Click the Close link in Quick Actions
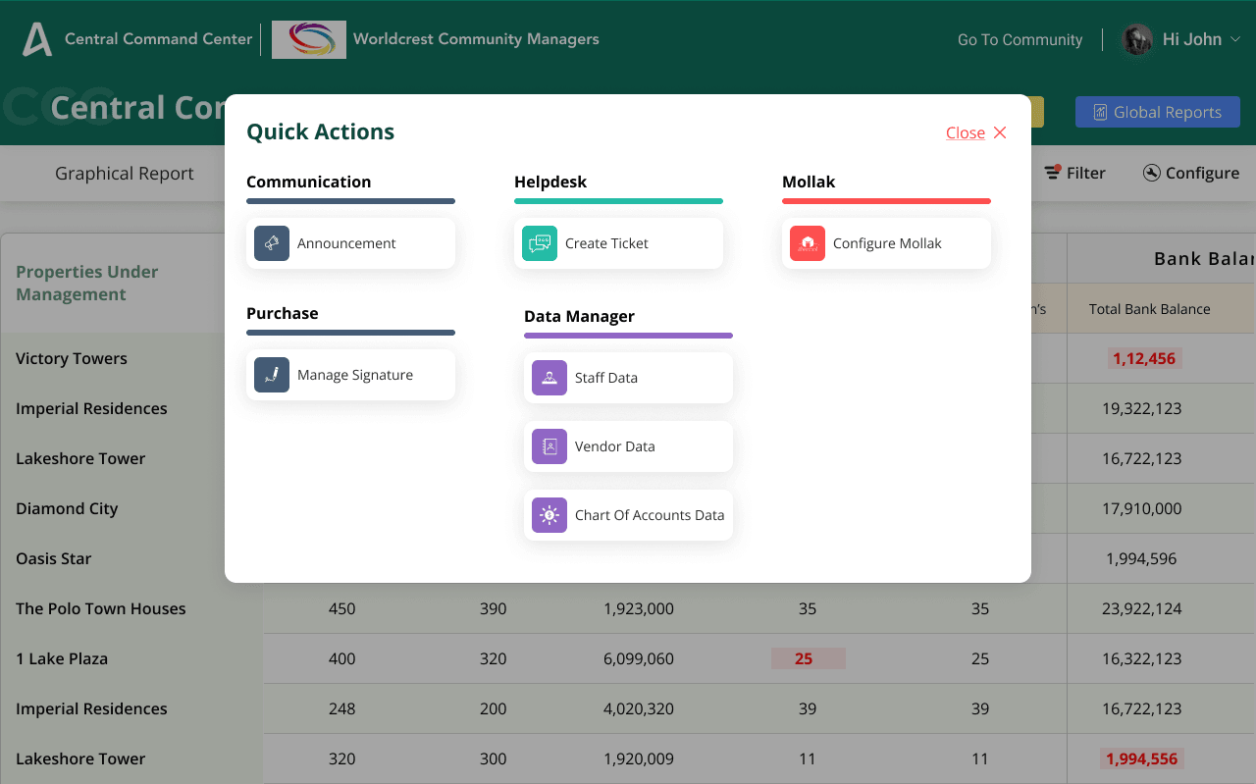The image size is (1256, 784). tap(966, 132)
